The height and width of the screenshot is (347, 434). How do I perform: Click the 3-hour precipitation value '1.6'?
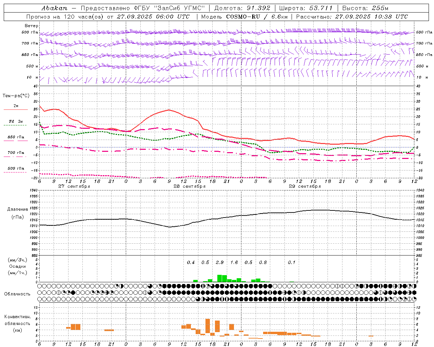point(234,263)
